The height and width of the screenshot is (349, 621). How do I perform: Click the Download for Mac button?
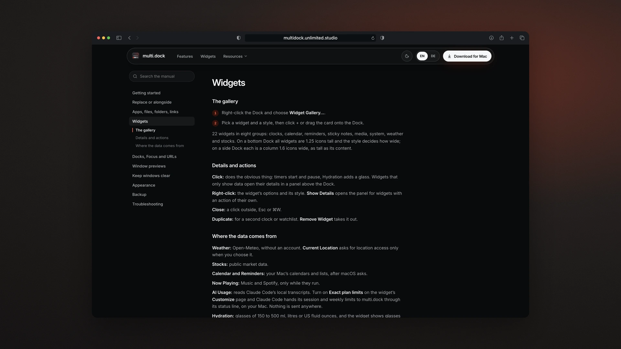(467, 56)
